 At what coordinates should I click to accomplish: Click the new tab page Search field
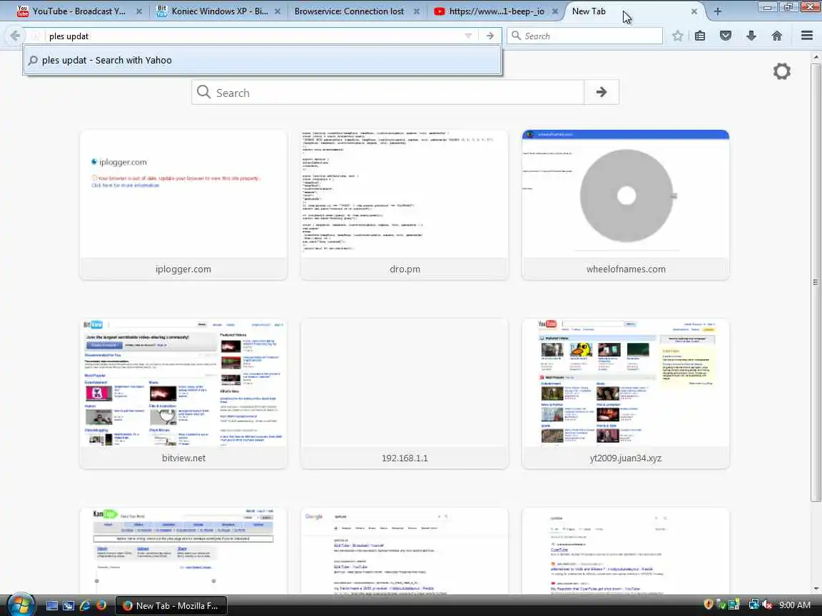point(388,92)
